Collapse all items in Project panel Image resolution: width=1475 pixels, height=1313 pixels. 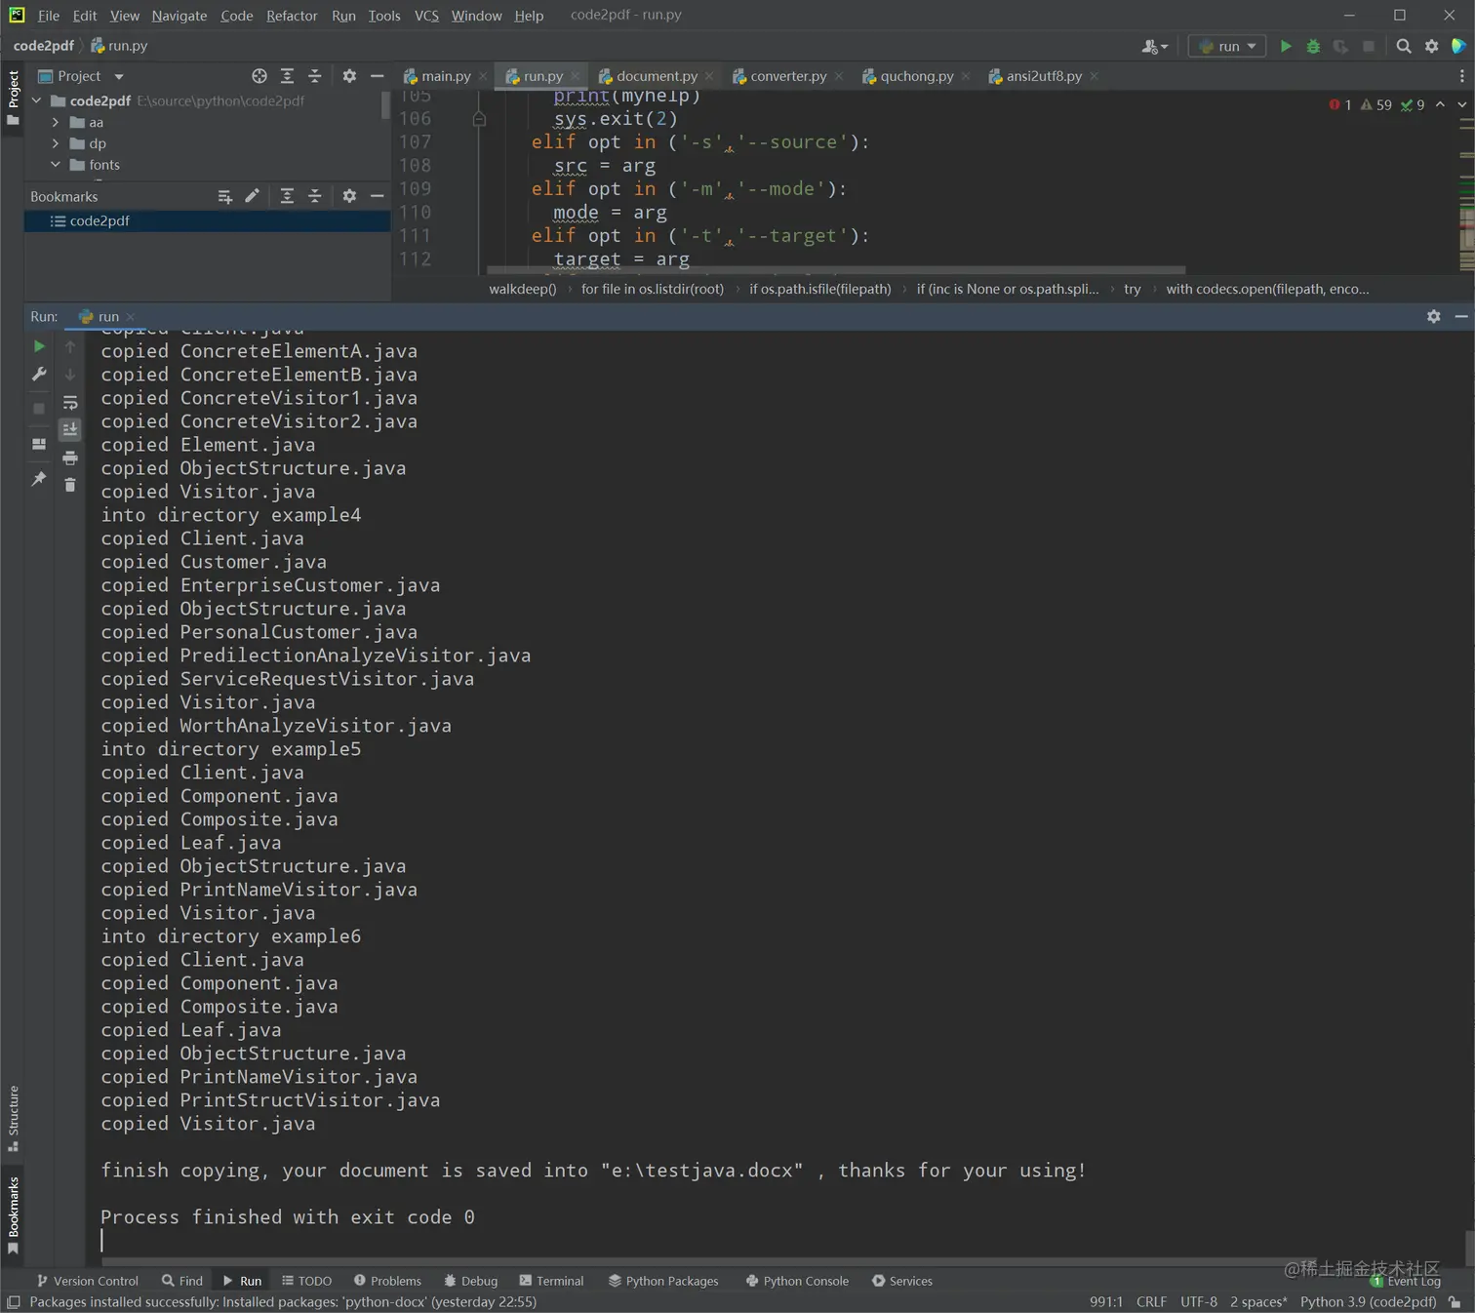click(314, 76)
